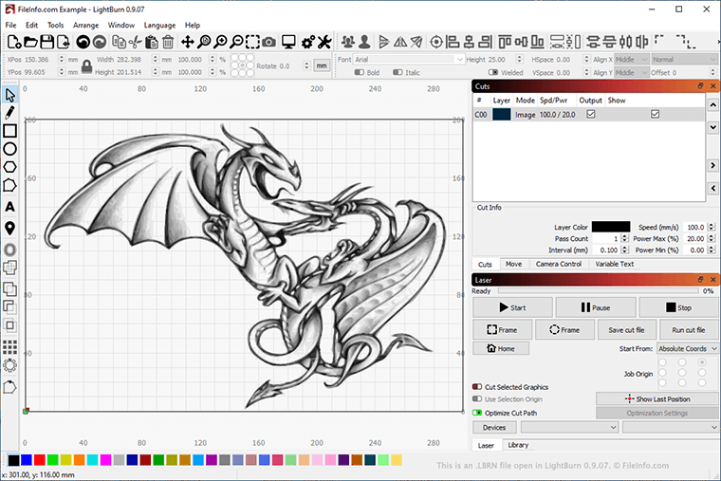Image resolution: width=721 pixels, height=481 pixels.
Task: Click the camera capture icon in toolbar
Action: pyautogui.click(x=269, y=42)
